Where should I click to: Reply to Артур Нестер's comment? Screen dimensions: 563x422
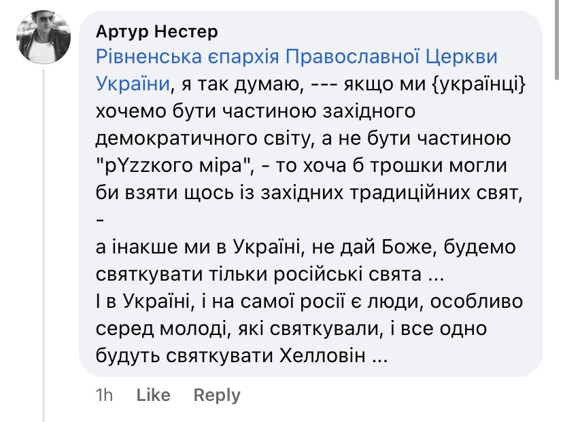(x=217, y=395)
